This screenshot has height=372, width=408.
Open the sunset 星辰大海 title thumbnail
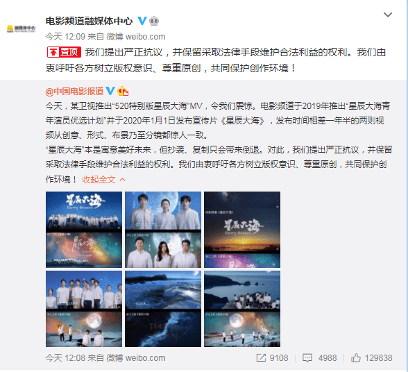pos(242,230)
